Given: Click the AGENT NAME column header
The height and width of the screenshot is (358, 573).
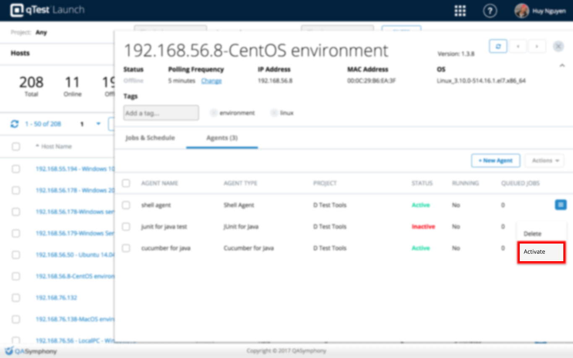Looking at the screenshot, I should (159, 183).
